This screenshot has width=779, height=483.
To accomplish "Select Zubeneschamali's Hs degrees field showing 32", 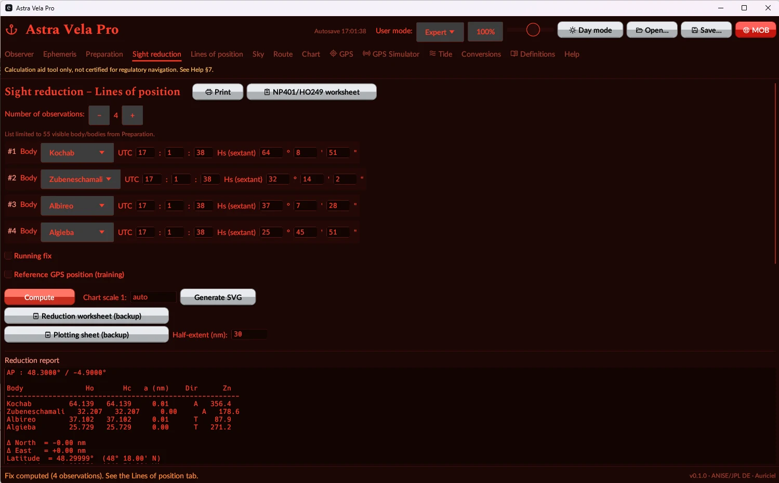I will coord(278,179).
